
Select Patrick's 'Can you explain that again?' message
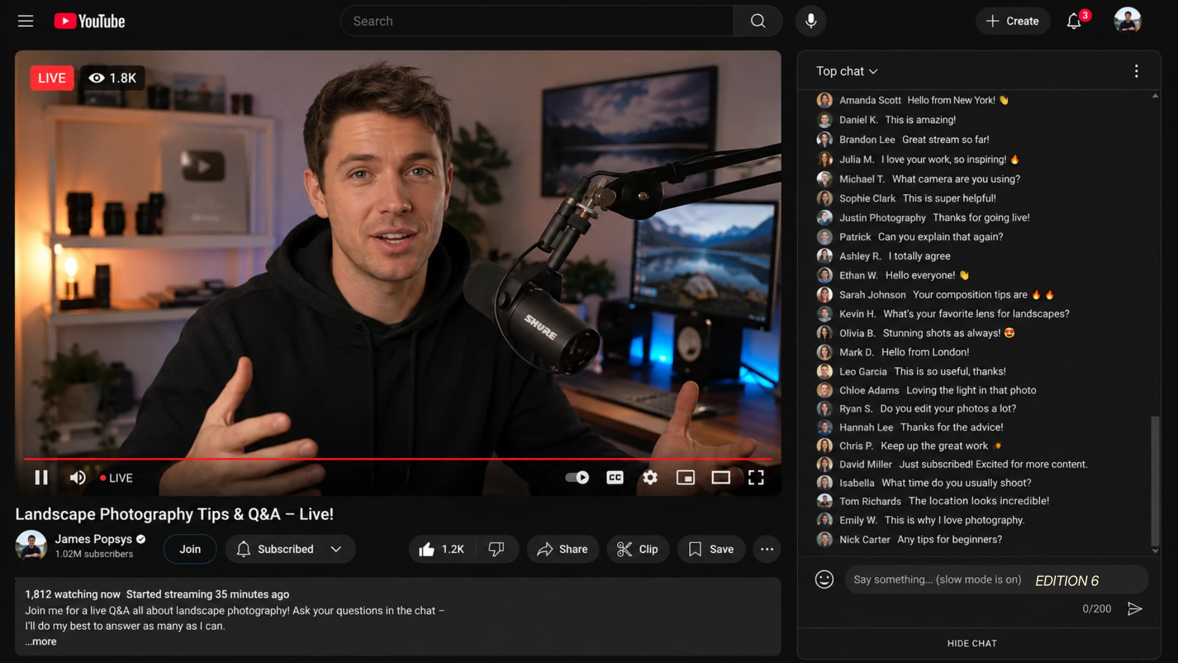[x=940, y=236]
